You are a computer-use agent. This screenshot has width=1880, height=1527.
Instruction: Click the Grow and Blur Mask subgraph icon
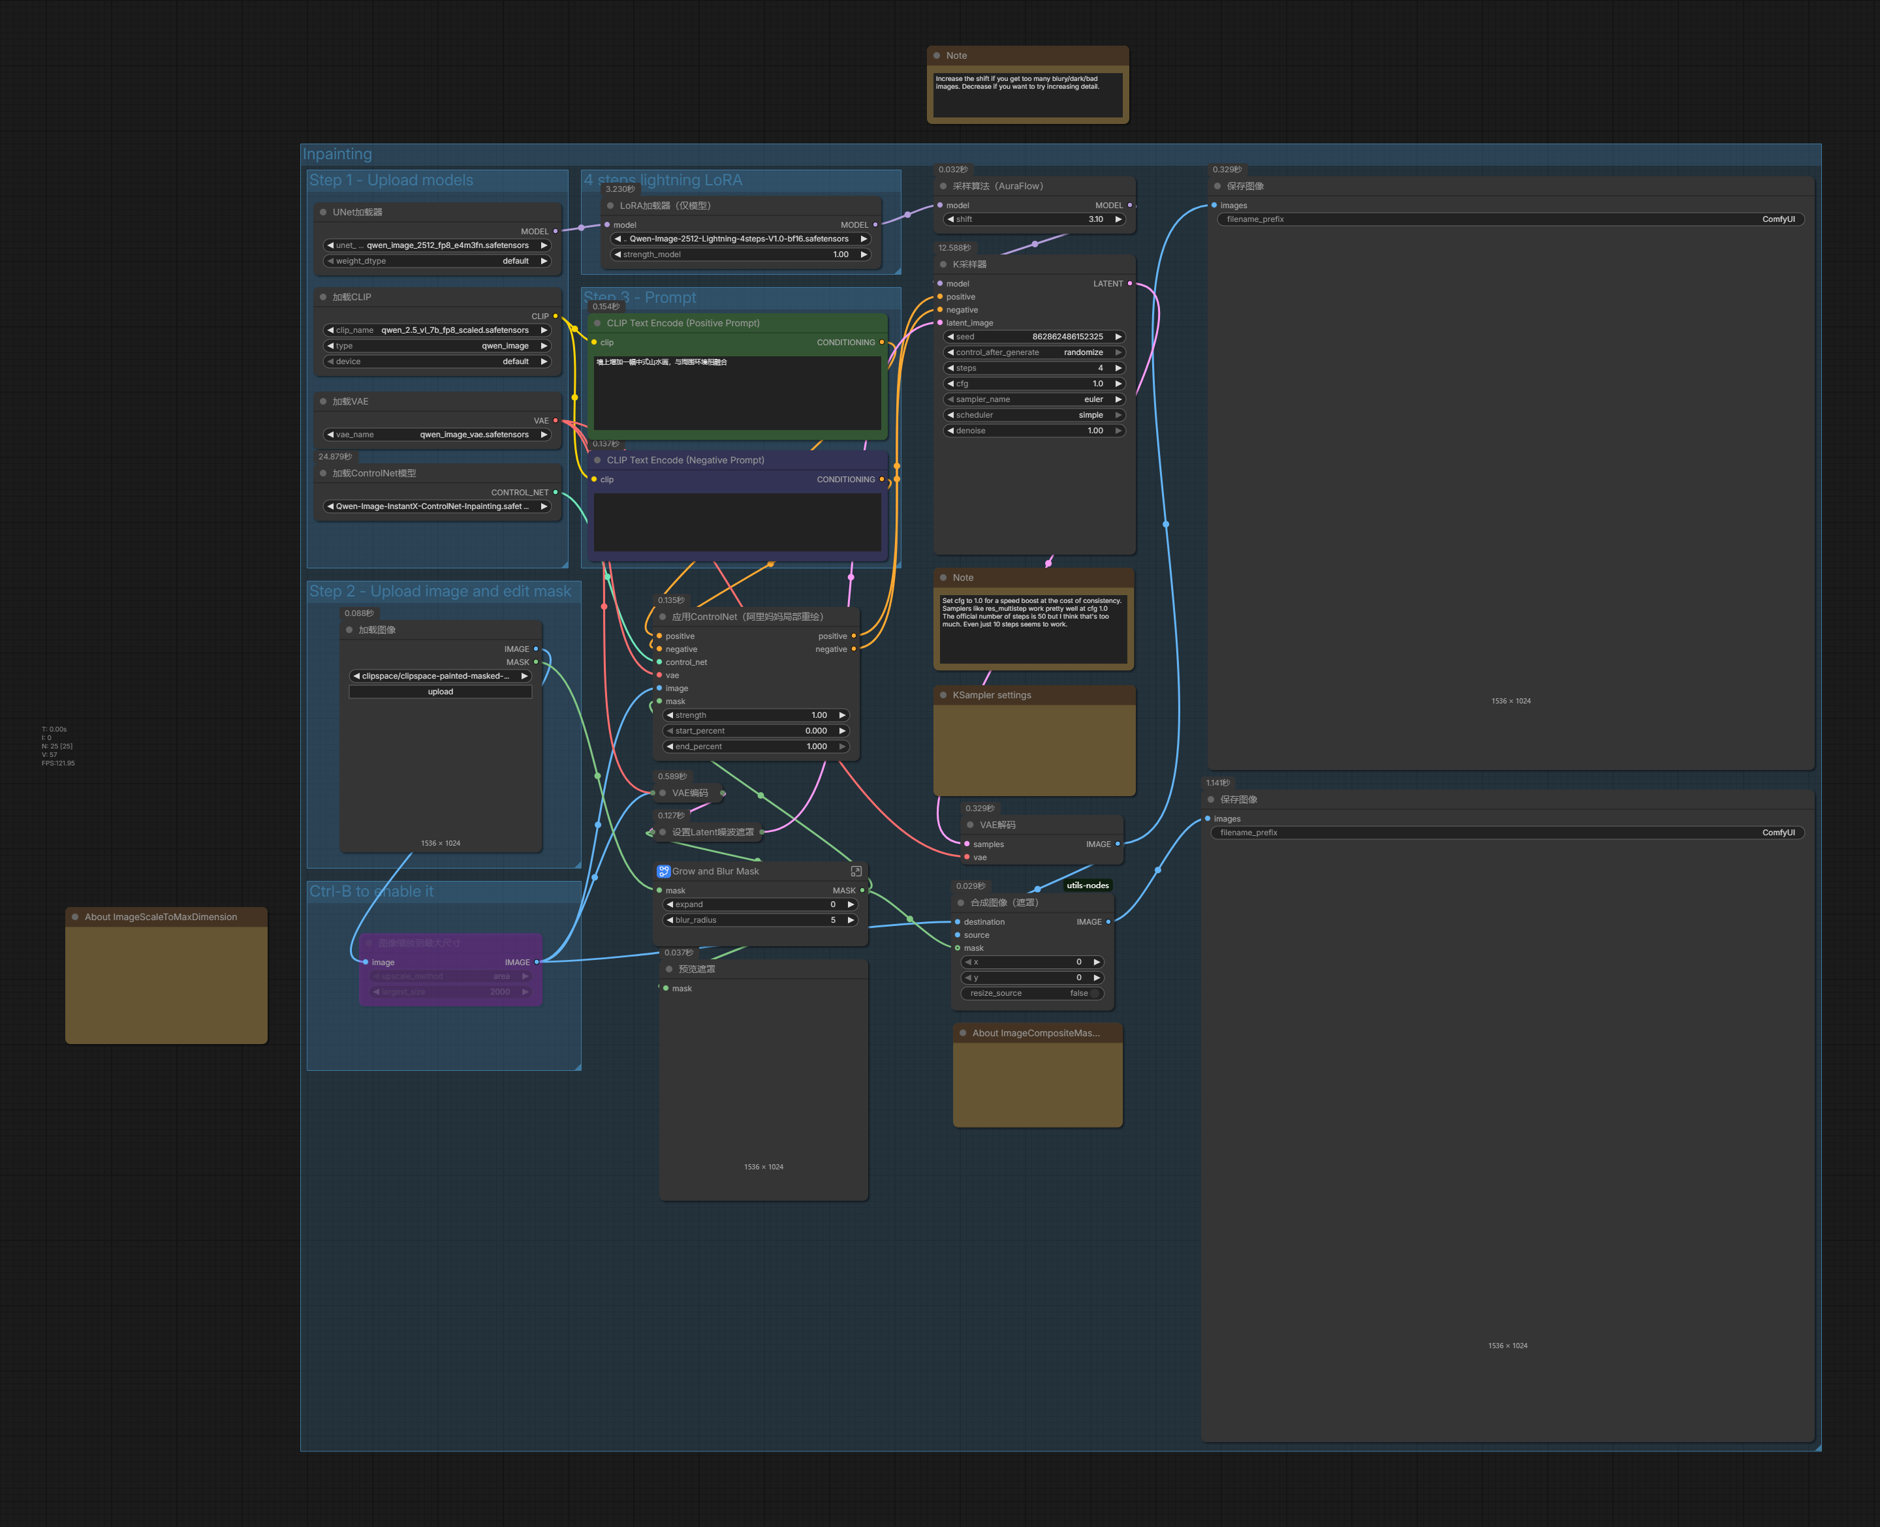click(x=663, y=871)
